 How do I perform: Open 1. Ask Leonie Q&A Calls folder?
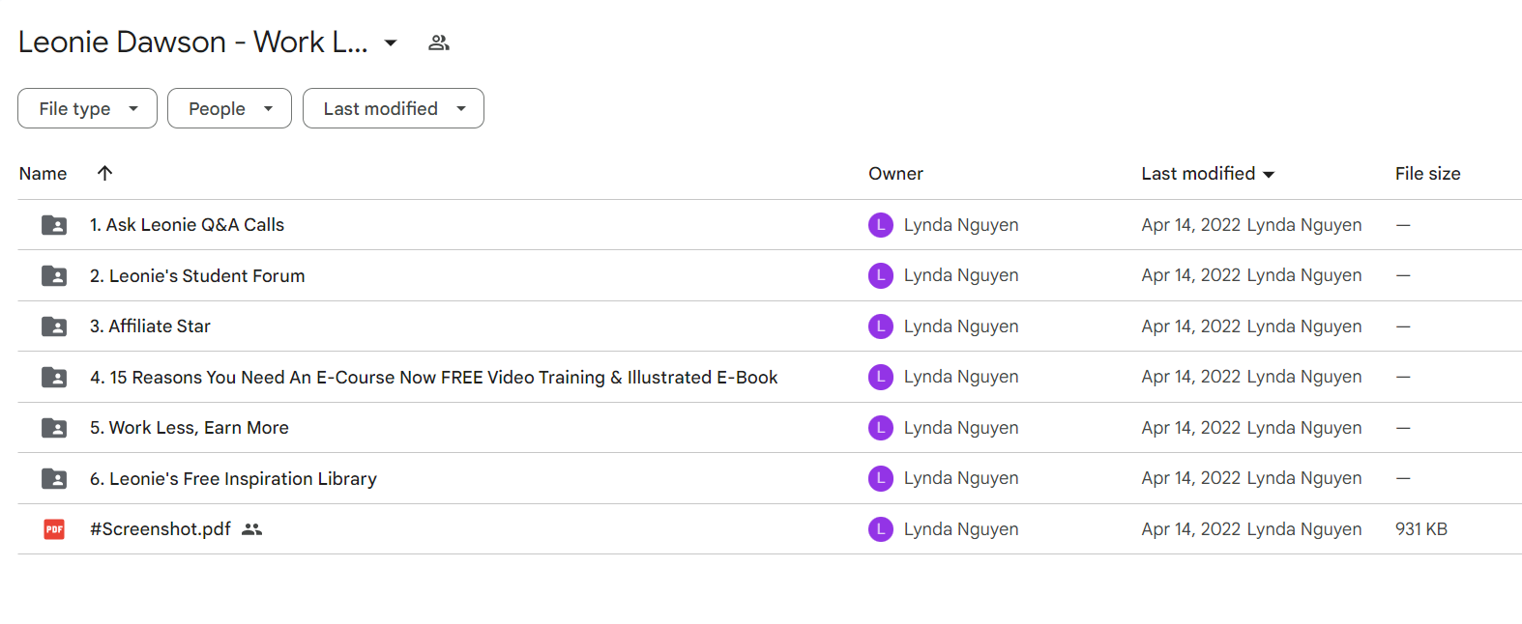pyautogui.click(x=187, y=225)
